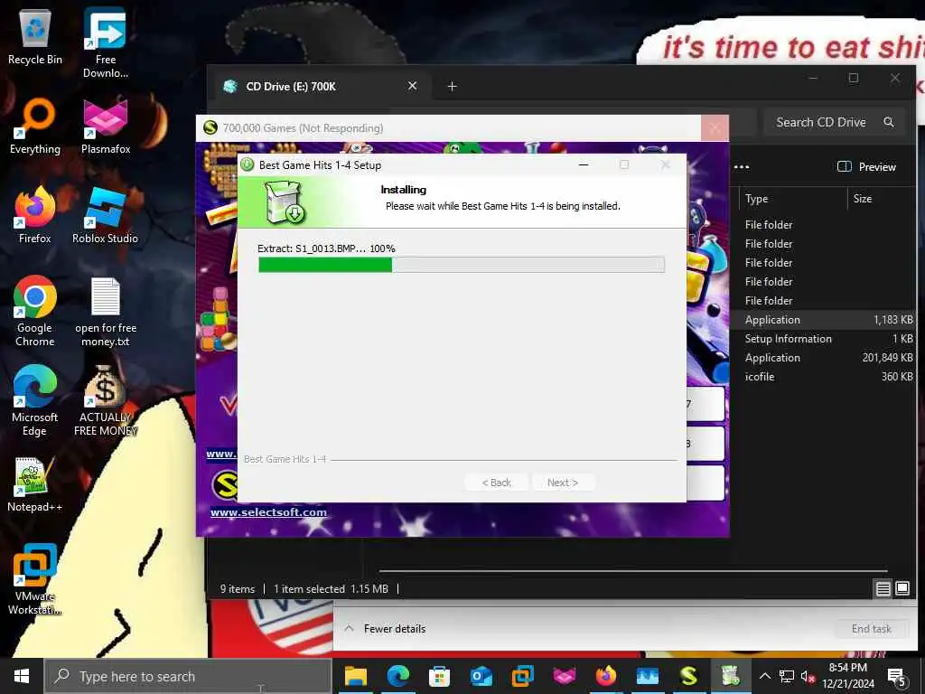Image resolution: width=925 pixels, height=694 pixels.
Task: Switch Explorer to details view layout
Action: point(883,588)
